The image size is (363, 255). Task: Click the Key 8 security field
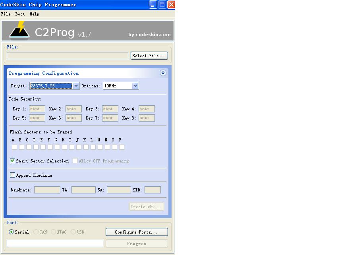tap(147, 118)
